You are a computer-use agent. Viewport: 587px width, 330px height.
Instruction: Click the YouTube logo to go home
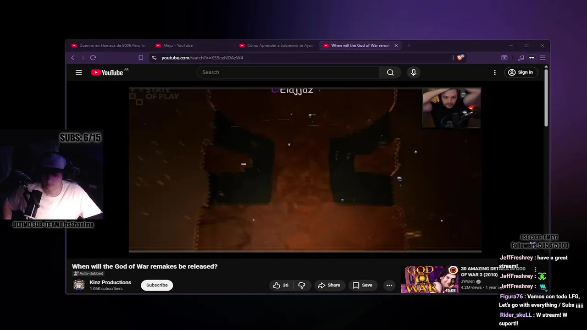[107, 72]
